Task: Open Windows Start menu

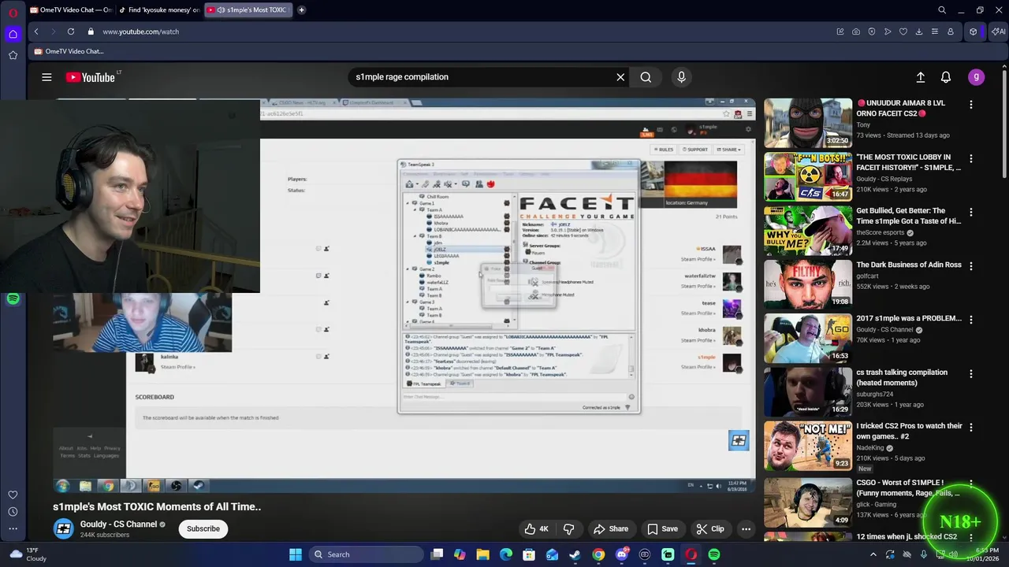Action: click(296, 554)
